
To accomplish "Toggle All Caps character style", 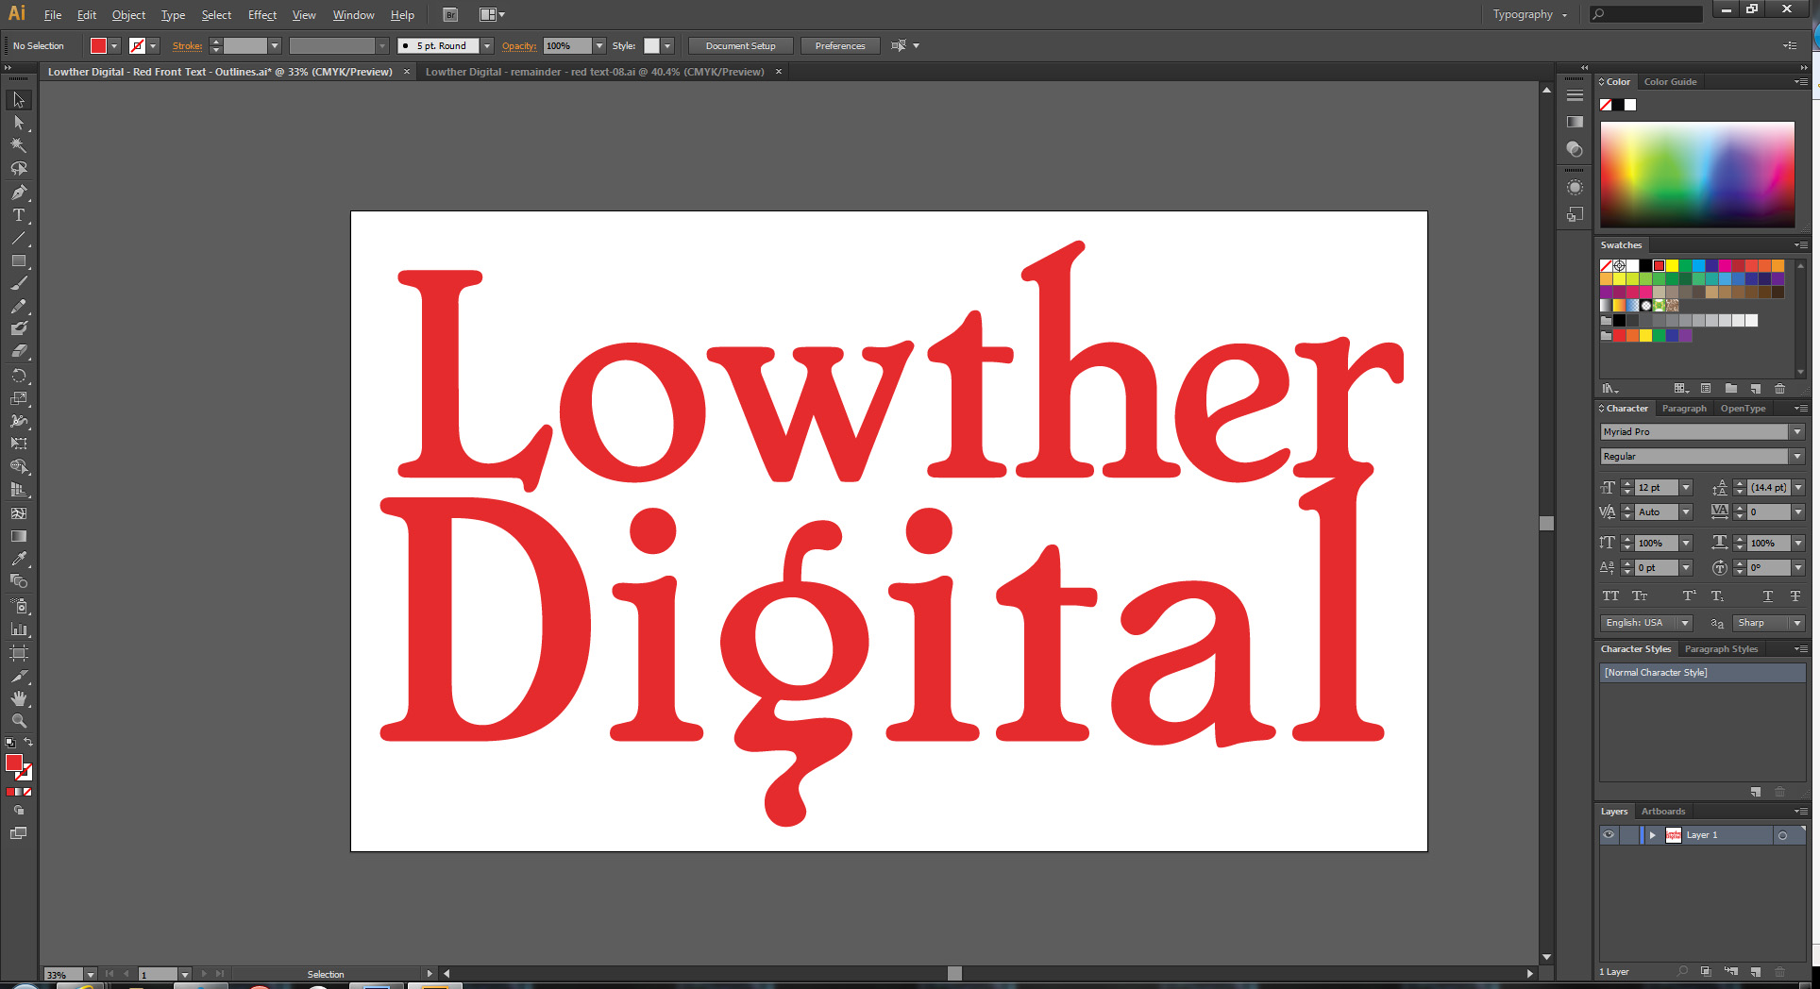I will [1610, 596].
